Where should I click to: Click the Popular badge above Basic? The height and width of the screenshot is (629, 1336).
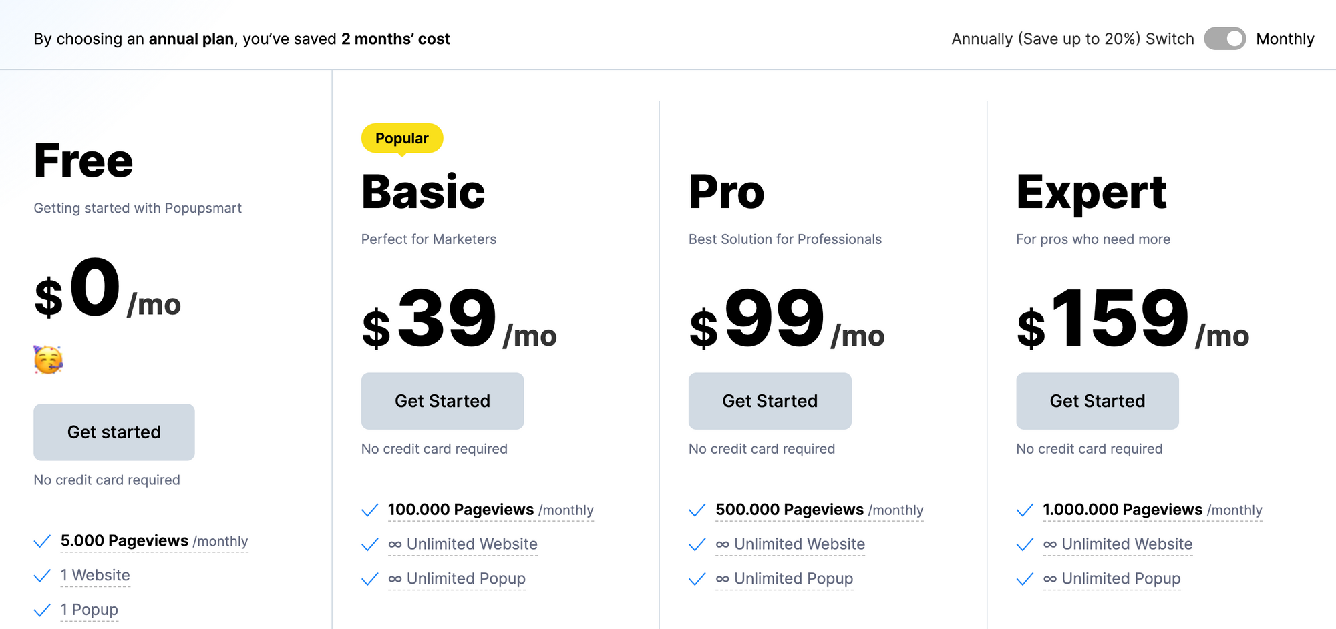tap(401, 138)
